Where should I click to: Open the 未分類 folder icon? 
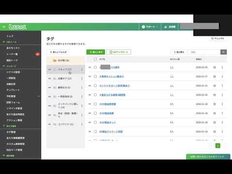click(x=55, y=60)
